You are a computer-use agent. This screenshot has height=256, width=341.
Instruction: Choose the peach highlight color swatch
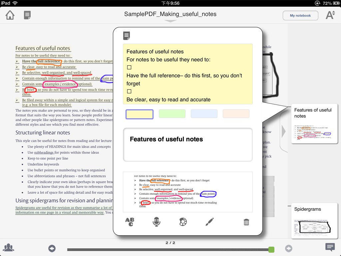pos(236,114)
